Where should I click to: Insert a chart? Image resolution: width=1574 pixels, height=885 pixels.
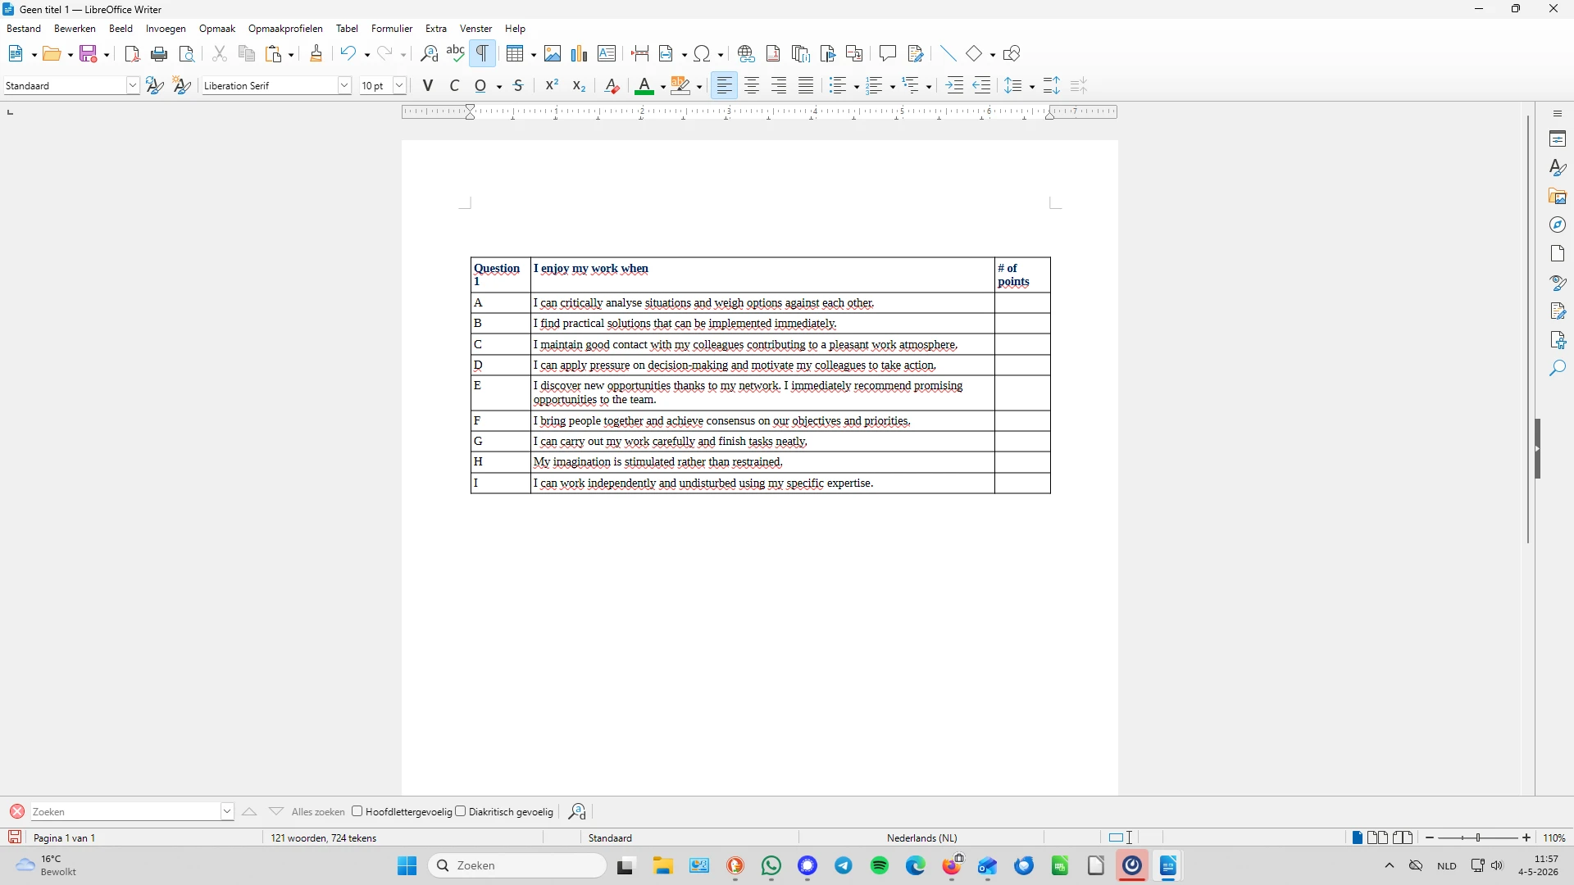[x=580, y=54]
